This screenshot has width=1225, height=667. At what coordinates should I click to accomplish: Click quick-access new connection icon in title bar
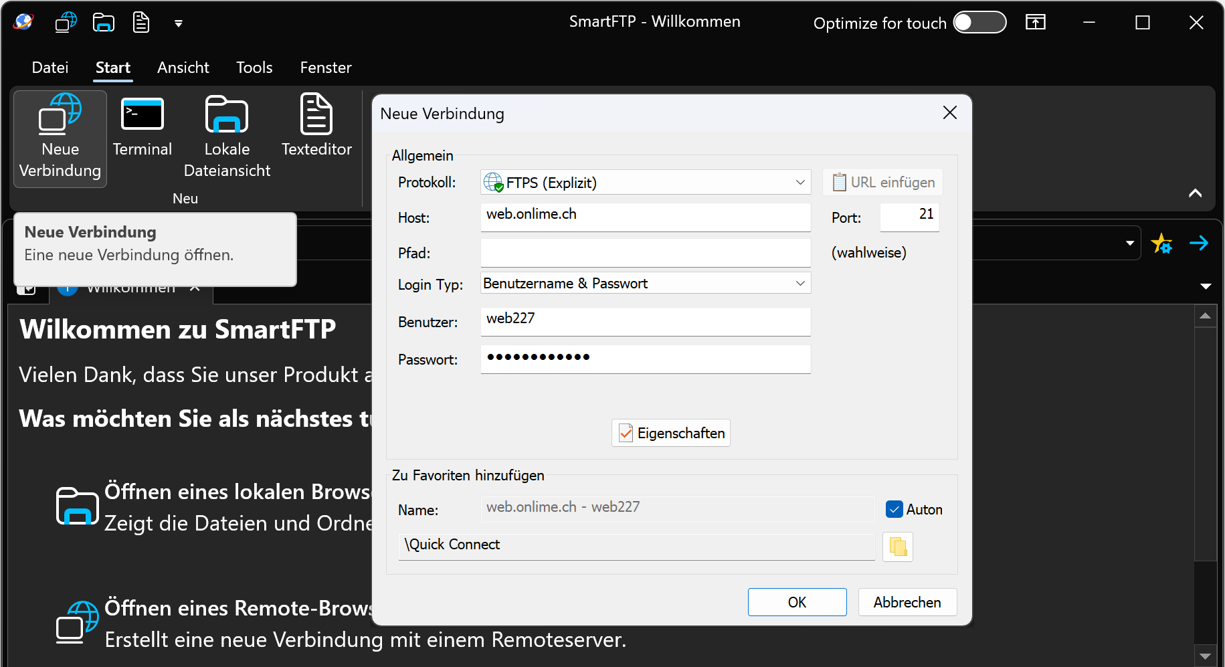point(66,23)
